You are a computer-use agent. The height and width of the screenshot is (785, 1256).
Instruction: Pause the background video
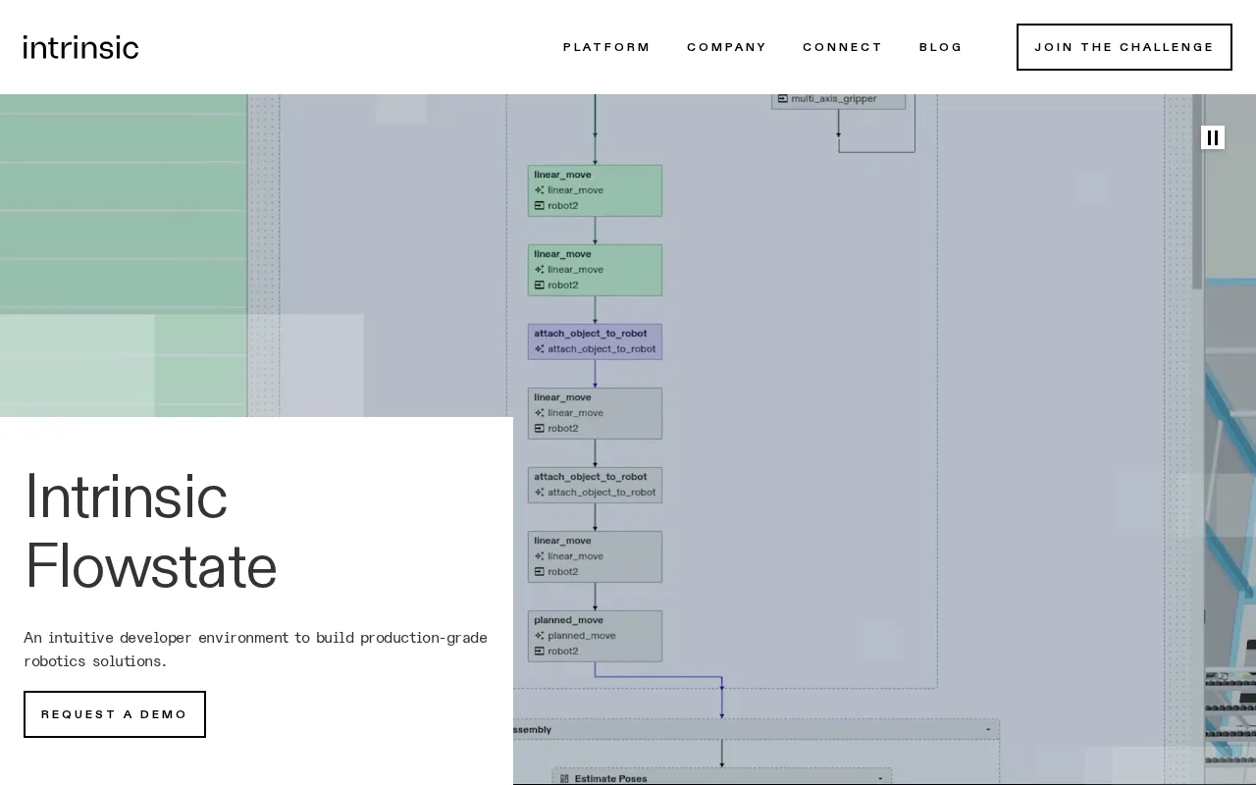tap(1213, 137)
